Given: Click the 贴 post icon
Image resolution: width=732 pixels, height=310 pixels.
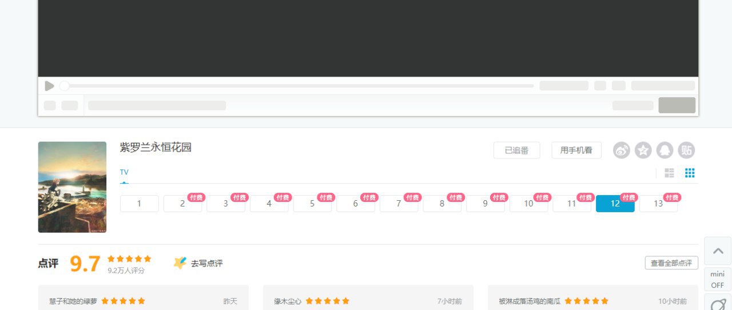Looking at the screenshot, I should pyautogui.click(x=687, y=150).
